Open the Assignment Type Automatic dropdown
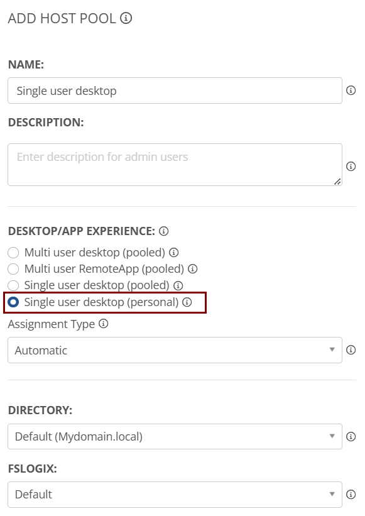This screenshot has width=365, height=516. 175,350
